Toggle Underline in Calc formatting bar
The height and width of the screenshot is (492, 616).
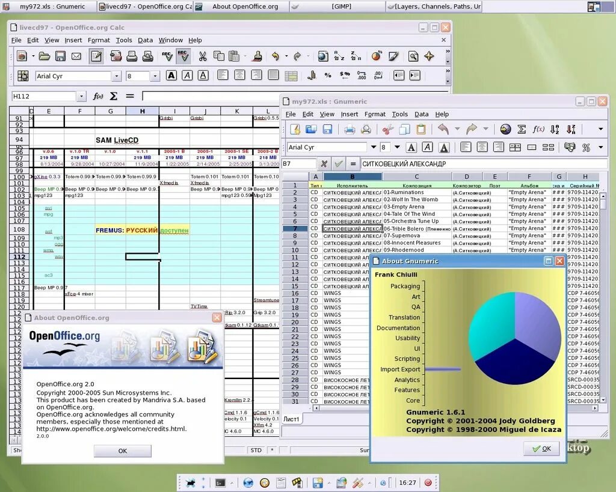203,75
